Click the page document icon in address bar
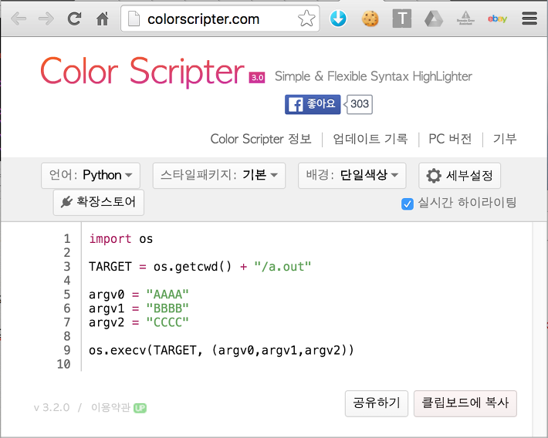This screenshot has width=548, height=438. click(x=134, y=19)
